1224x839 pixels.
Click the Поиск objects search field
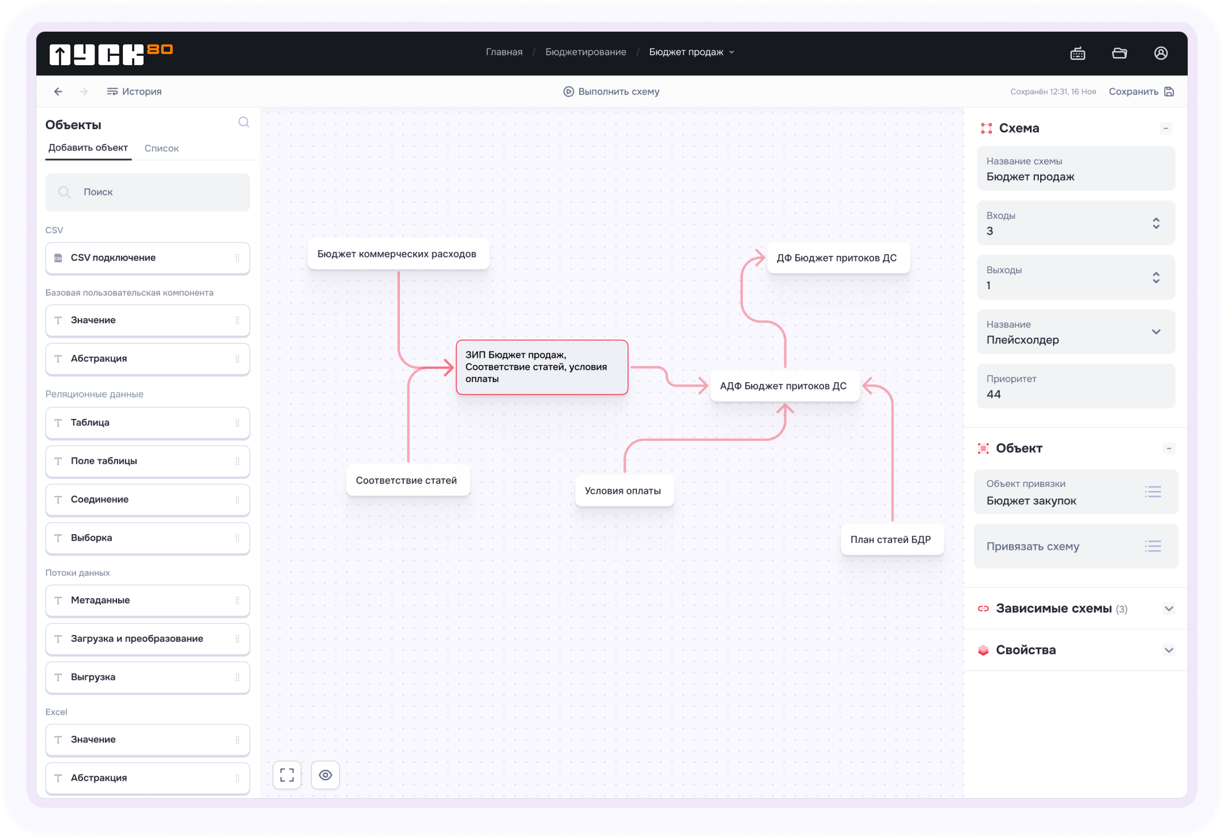148,192
